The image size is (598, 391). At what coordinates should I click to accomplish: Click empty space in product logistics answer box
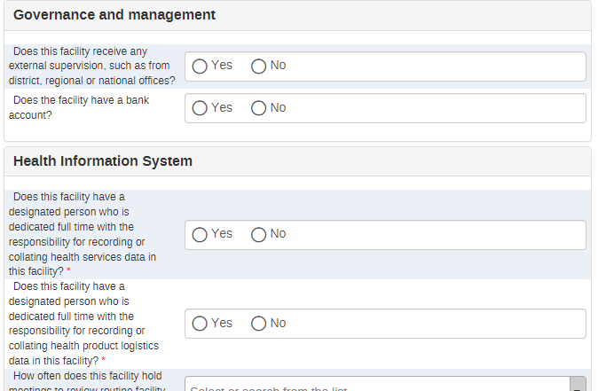click(435, 324)
